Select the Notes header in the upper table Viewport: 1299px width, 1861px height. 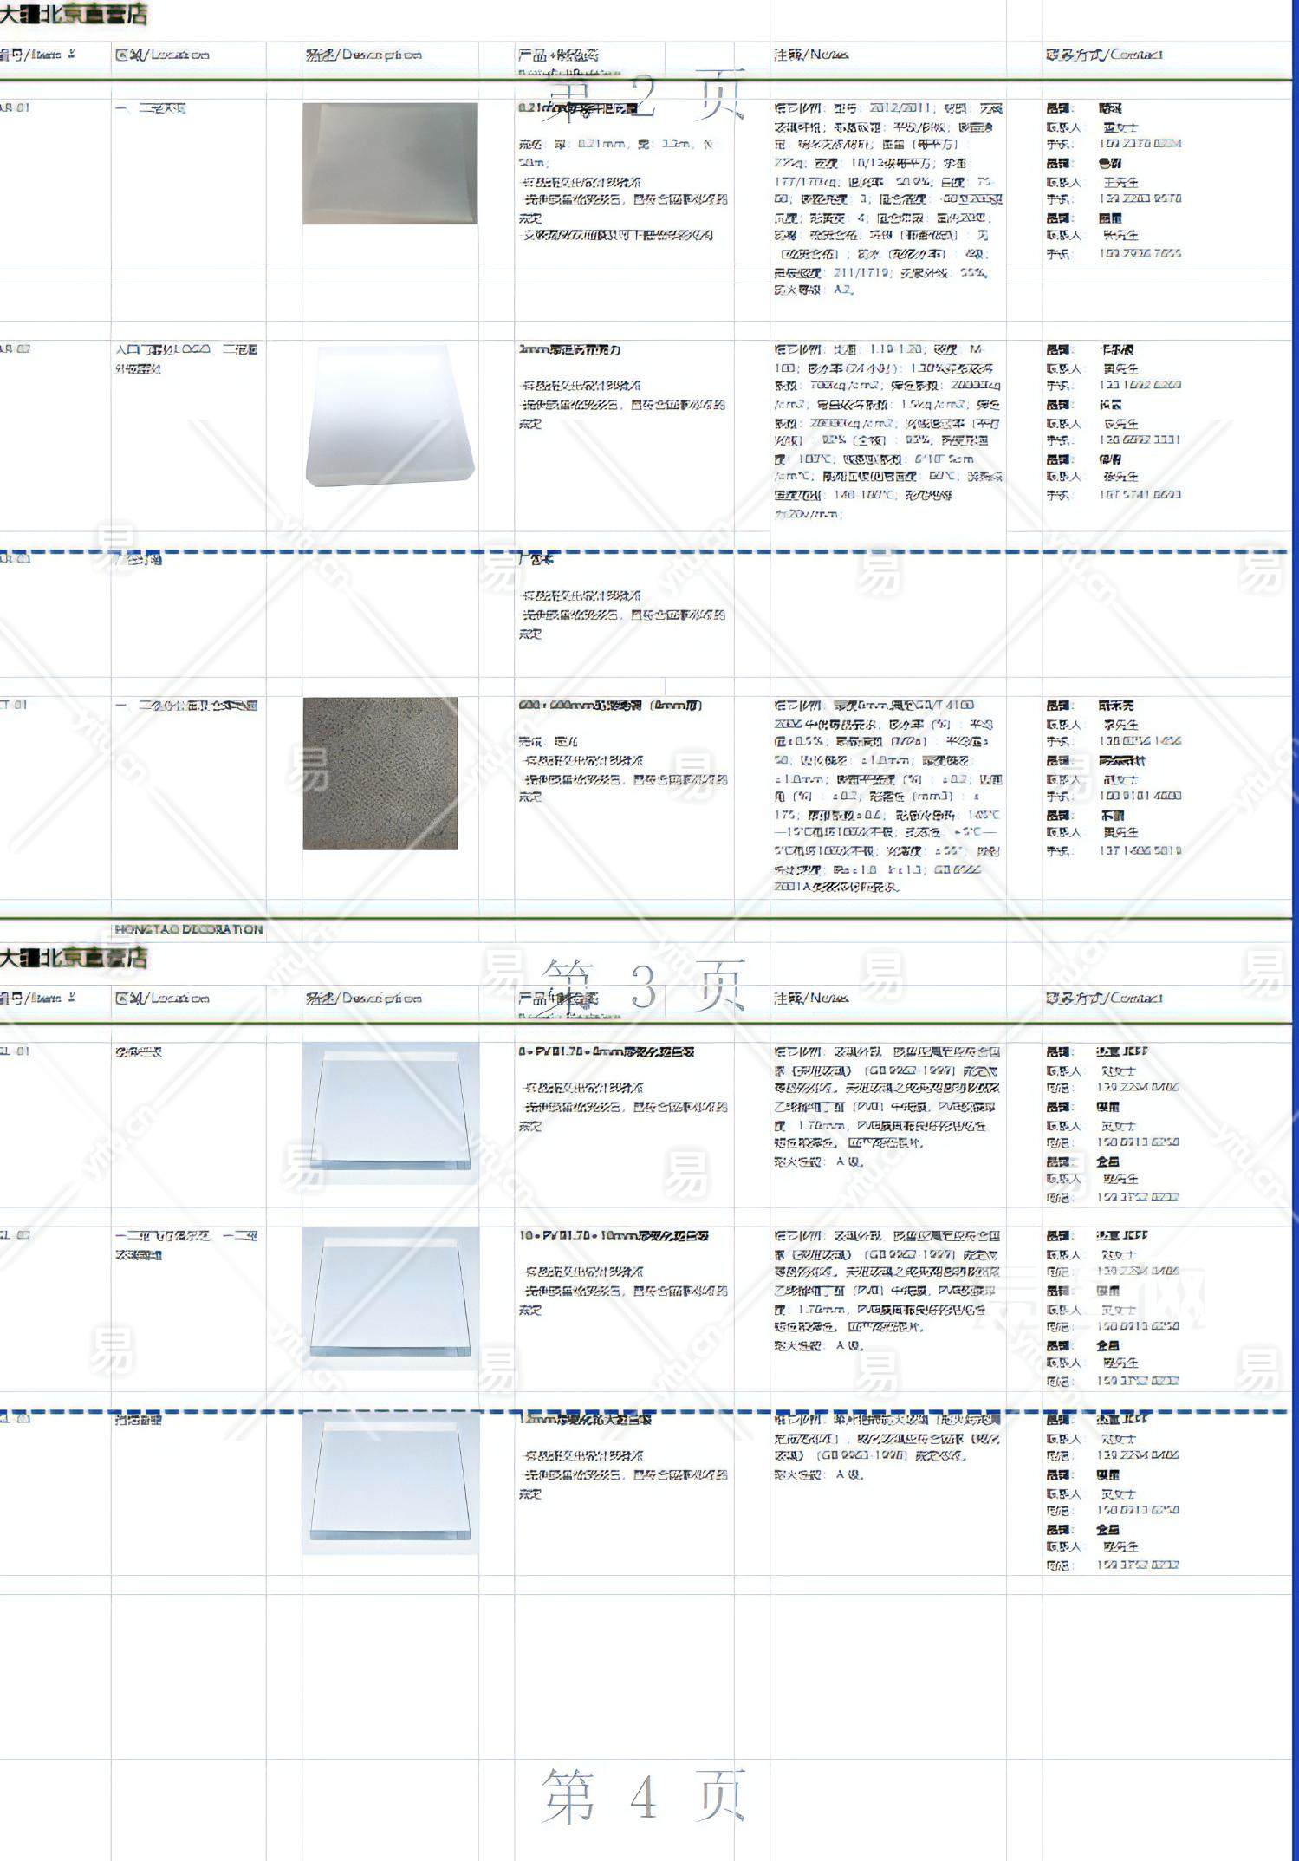(811, 54)
